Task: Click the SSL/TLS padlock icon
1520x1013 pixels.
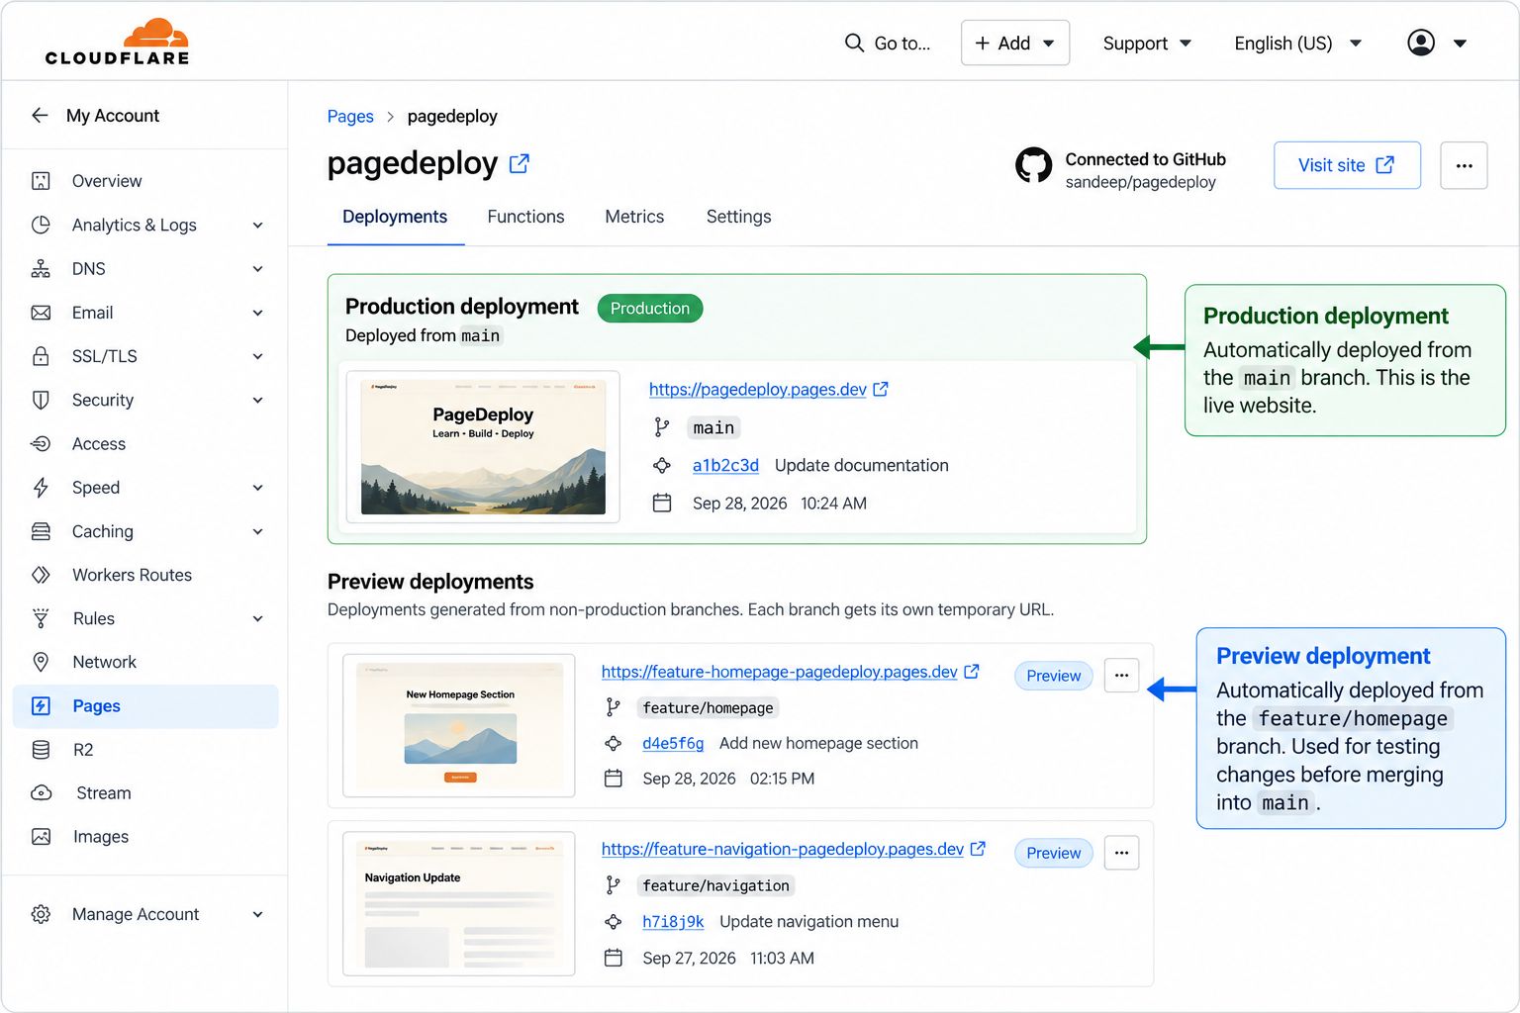Action: tap(41, 356)
